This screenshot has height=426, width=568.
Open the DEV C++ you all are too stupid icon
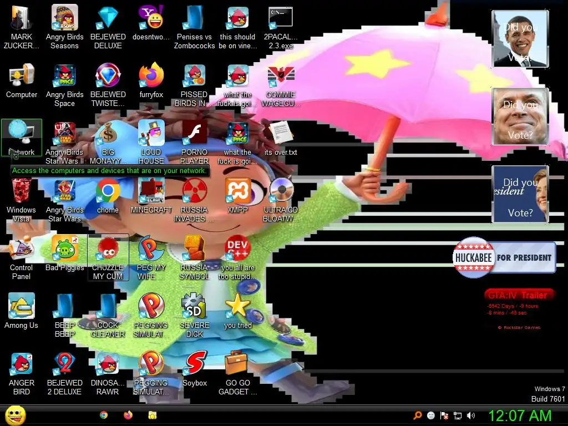(x=237, y=258)
